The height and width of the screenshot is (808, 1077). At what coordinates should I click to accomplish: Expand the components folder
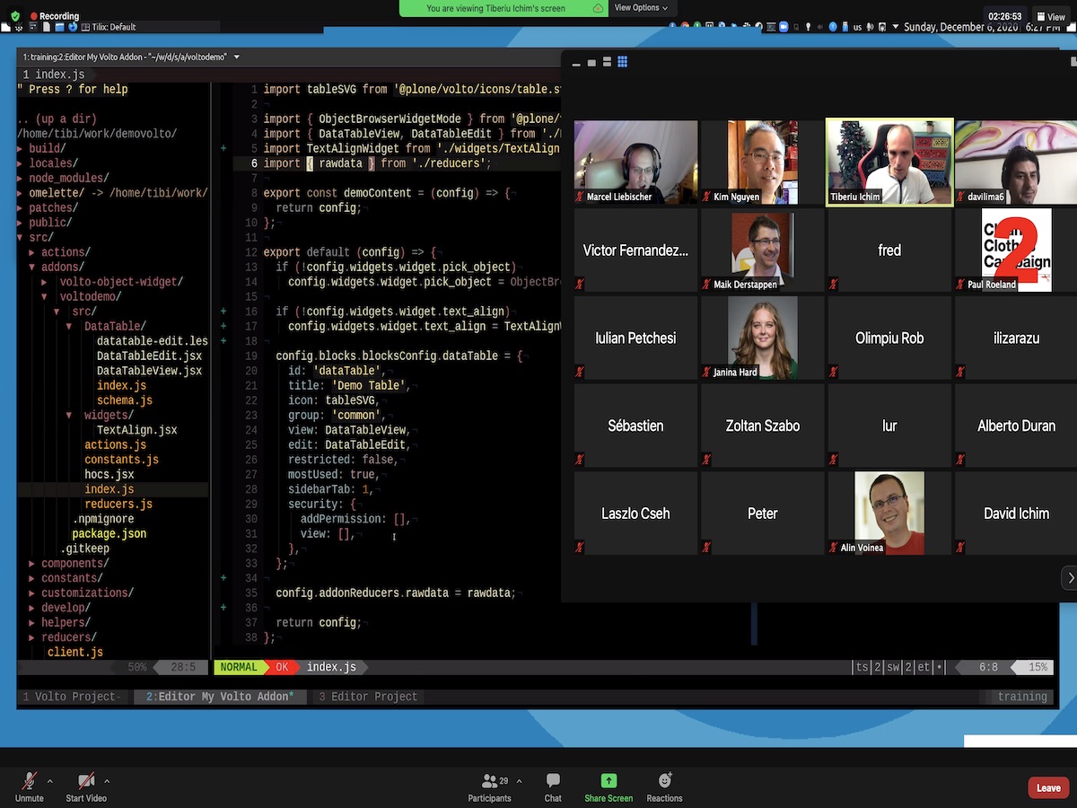33,564
